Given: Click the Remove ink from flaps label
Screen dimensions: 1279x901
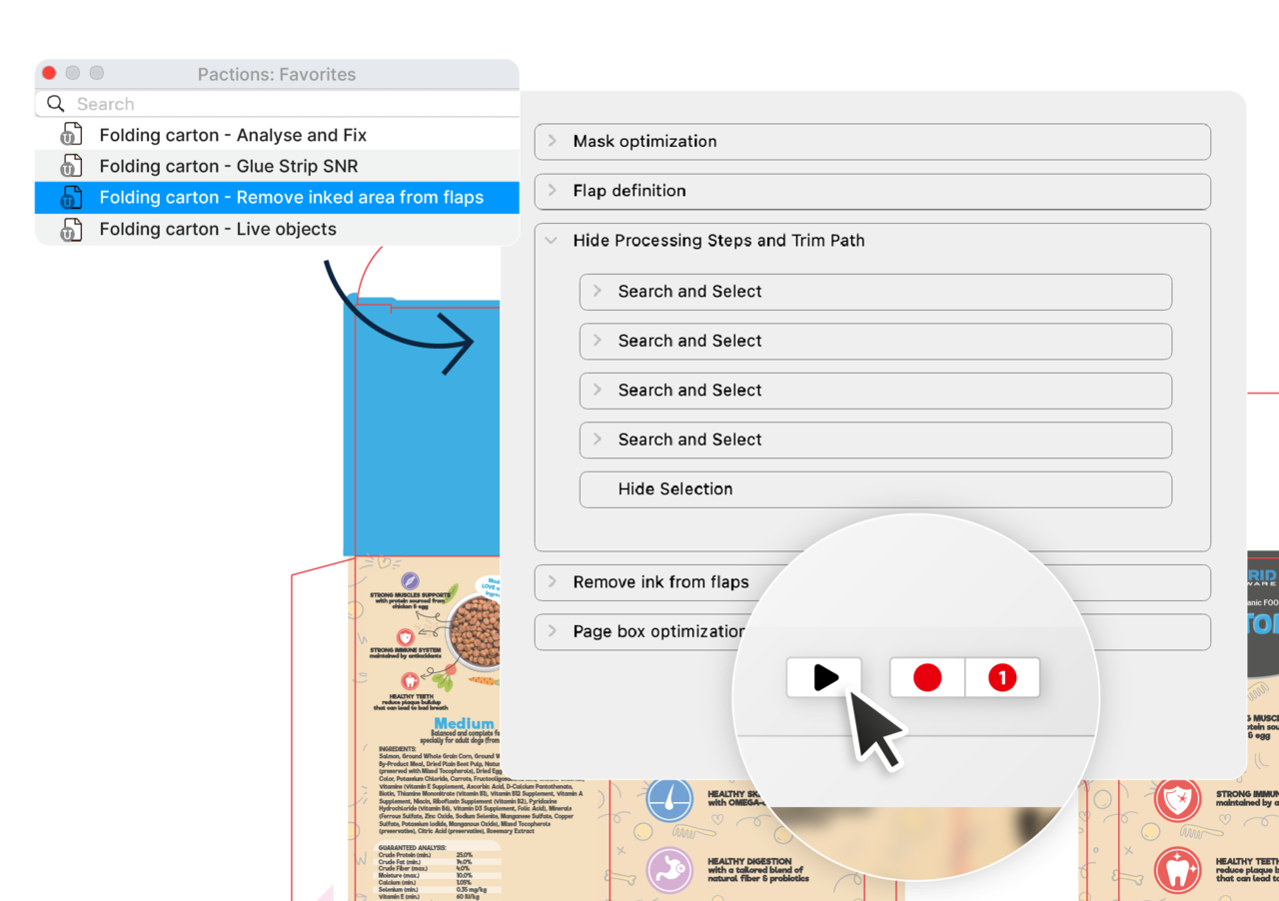Looking at the screenshot, I should [x=660, y=581].
